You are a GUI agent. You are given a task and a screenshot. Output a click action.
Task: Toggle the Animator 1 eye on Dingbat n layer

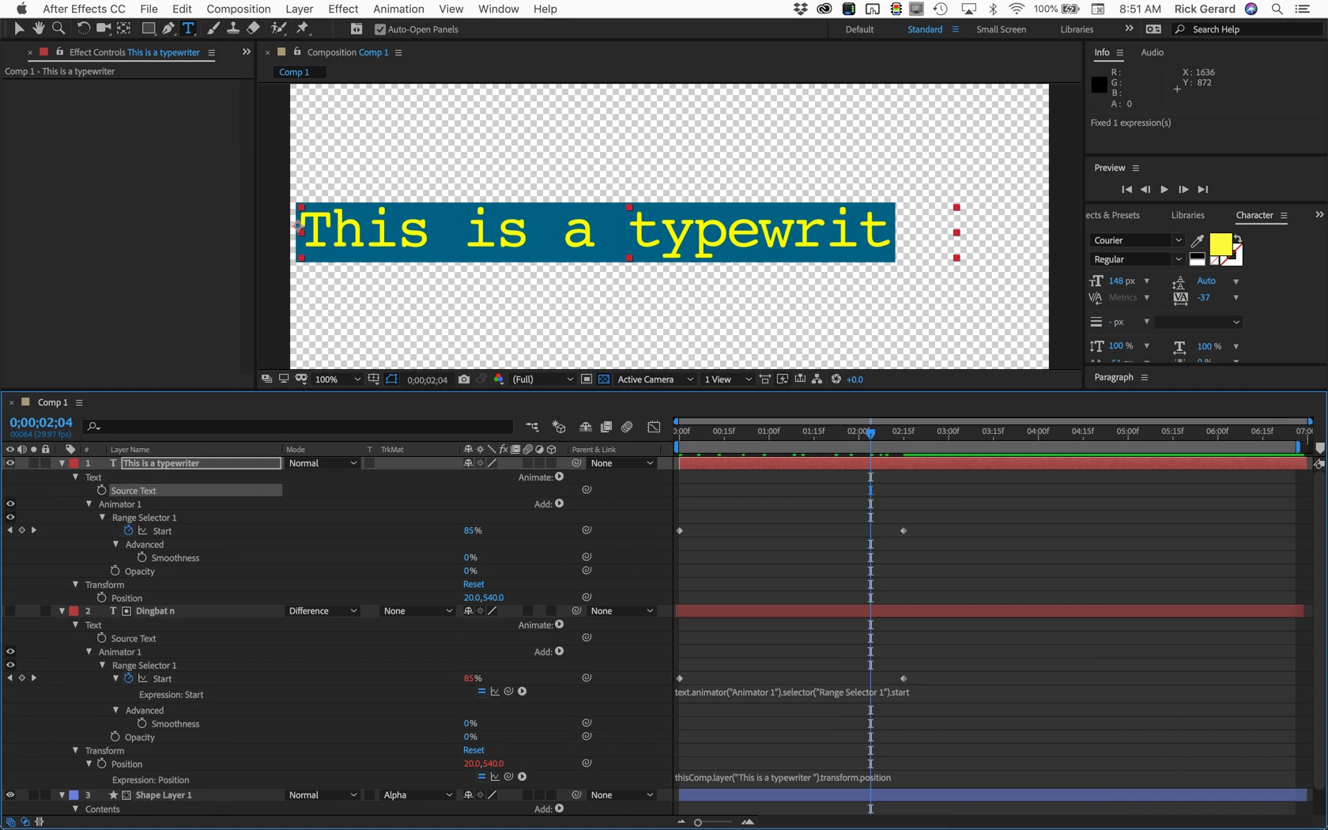pyautogui.click(x=10, y=651)
